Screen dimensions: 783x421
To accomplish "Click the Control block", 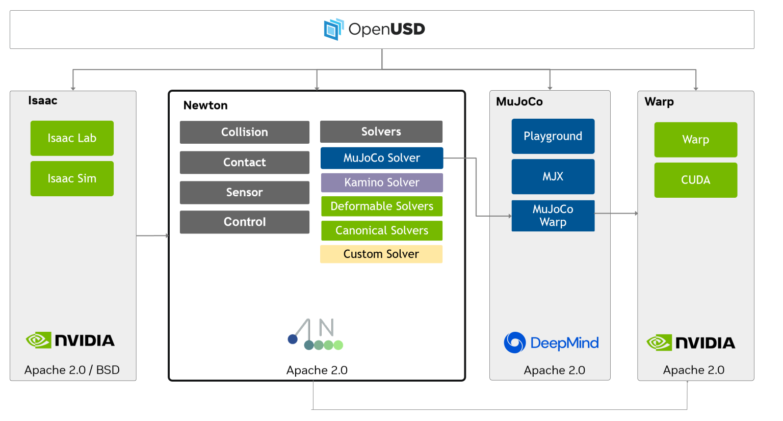I will pyautogui.click(x=245, y=222).
